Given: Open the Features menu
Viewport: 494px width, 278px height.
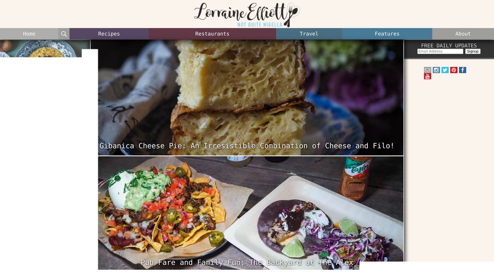Looking at the screenshot, I should (387, 34).
